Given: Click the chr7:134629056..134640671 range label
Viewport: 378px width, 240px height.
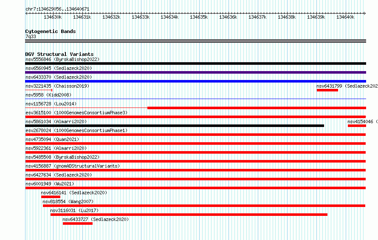Looking at the screenshot, I should tap(57, 9).
